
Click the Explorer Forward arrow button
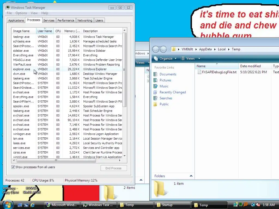[163, 49]
